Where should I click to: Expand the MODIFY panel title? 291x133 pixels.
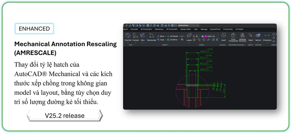pyautogui.click(x=166, y=45)
